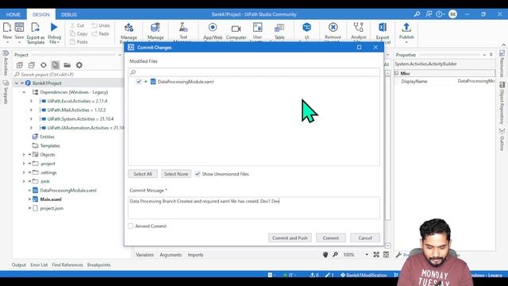Launch the App/Web Recorder

(213, 28)
